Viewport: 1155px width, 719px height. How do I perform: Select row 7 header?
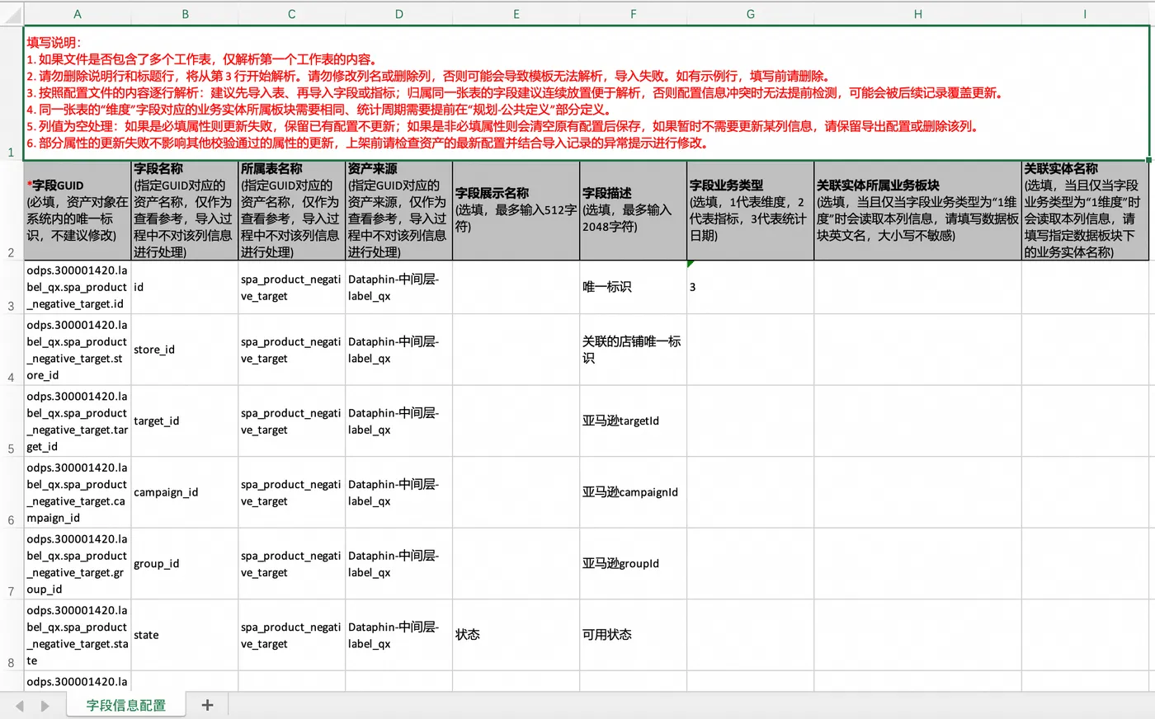pos(12,563)
